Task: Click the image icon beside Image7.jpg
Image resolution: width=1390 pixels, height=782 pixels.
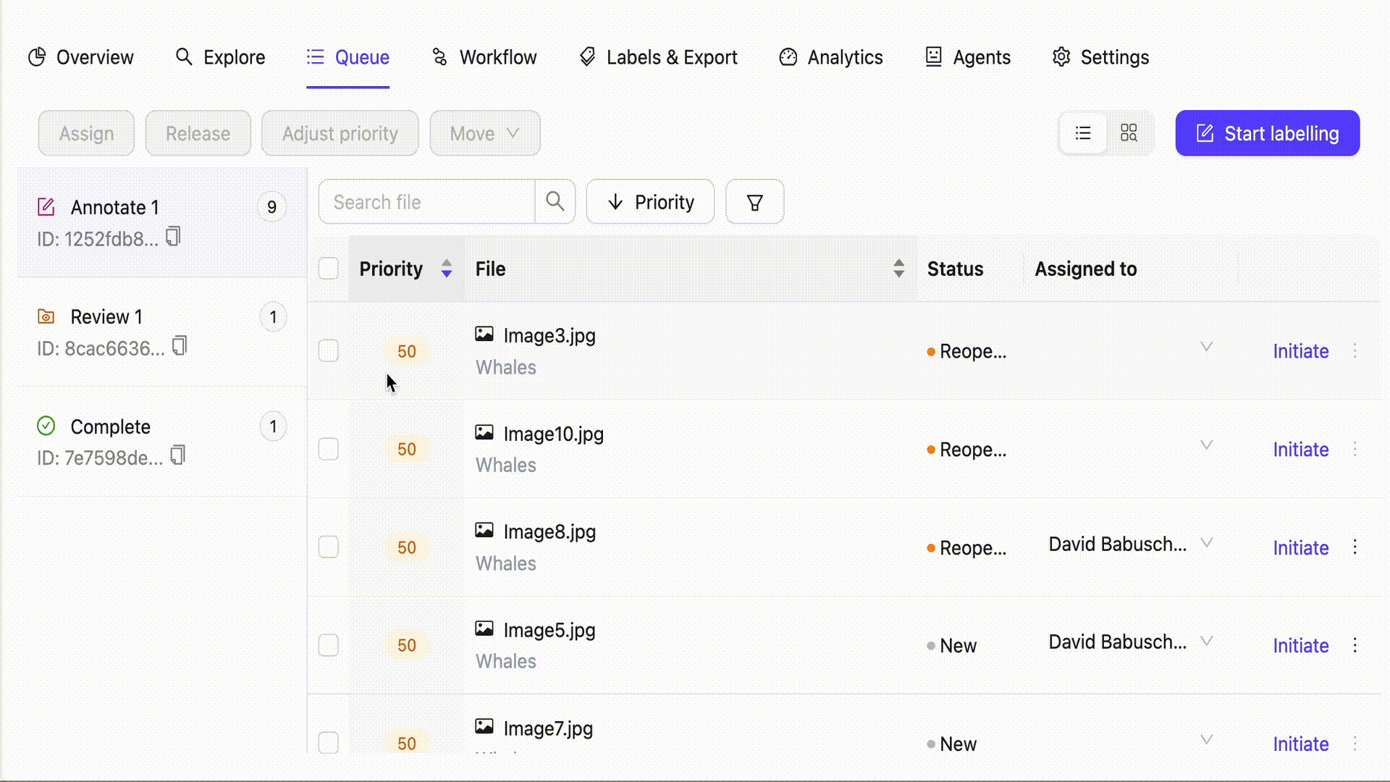Action: pos(484,727)
